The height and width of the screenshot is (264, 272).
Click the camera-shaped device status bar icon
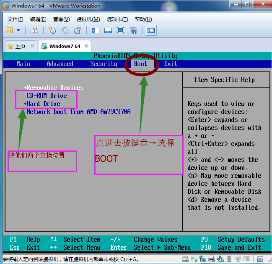pyautogui.click(x=247, y=259)
